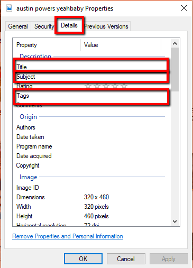Set rating to two stars
The image size is (193, 268).
[97, 86]
